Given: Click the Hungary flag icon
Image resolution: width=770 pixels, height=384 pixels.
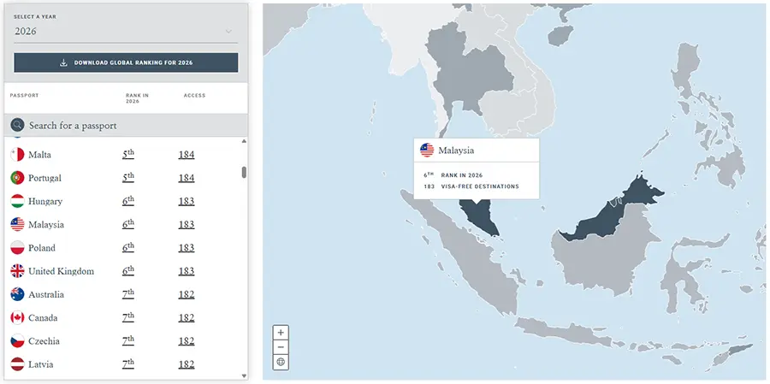Looking at the screenshot, I should 17,201.
